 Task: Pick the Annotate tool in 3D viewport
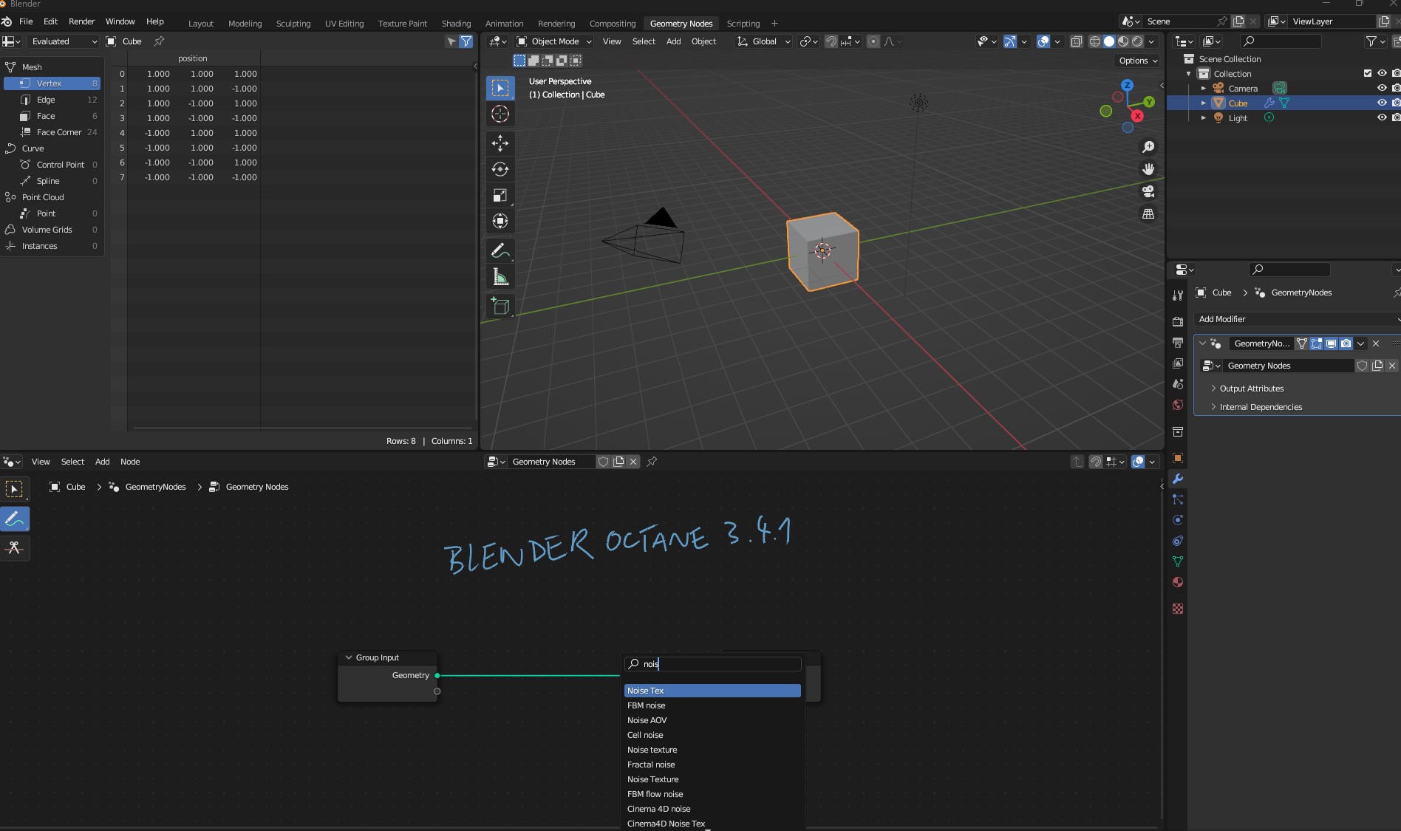[500, 251]
